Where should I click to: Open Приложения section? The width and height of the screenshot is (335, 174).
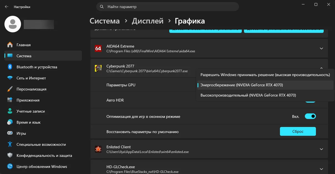tap(43, 100)
